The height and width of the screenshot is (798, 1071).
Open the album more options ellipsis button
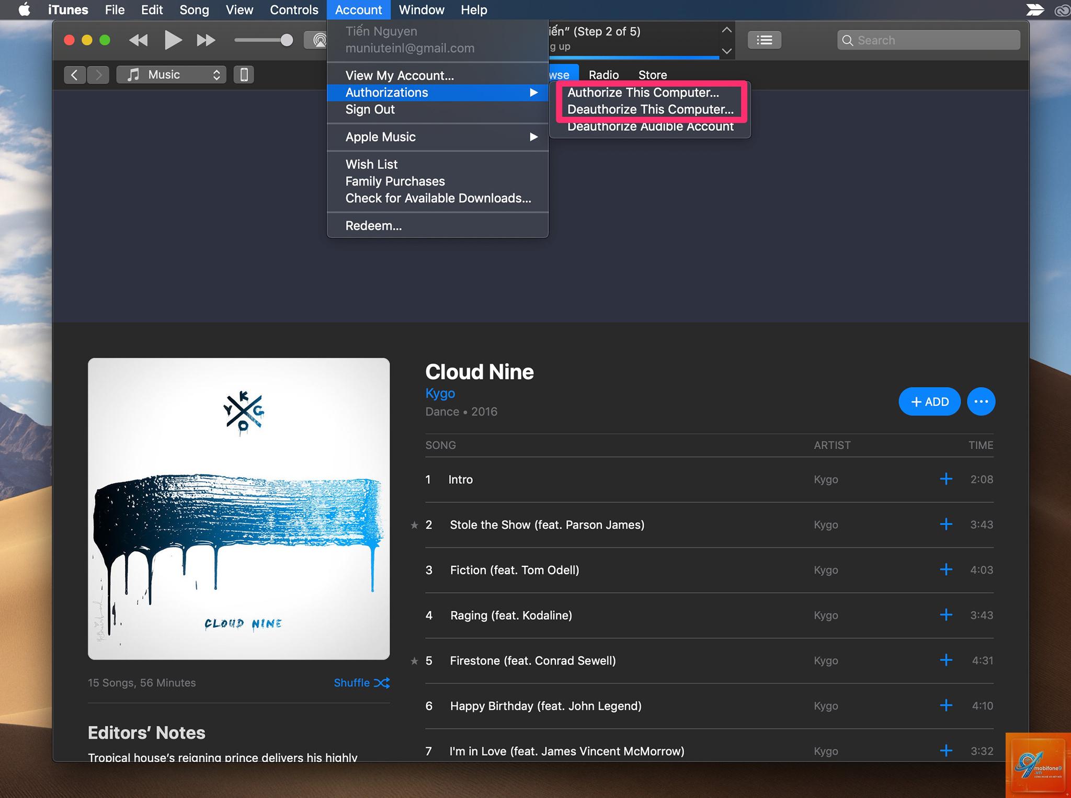(981, 402)
